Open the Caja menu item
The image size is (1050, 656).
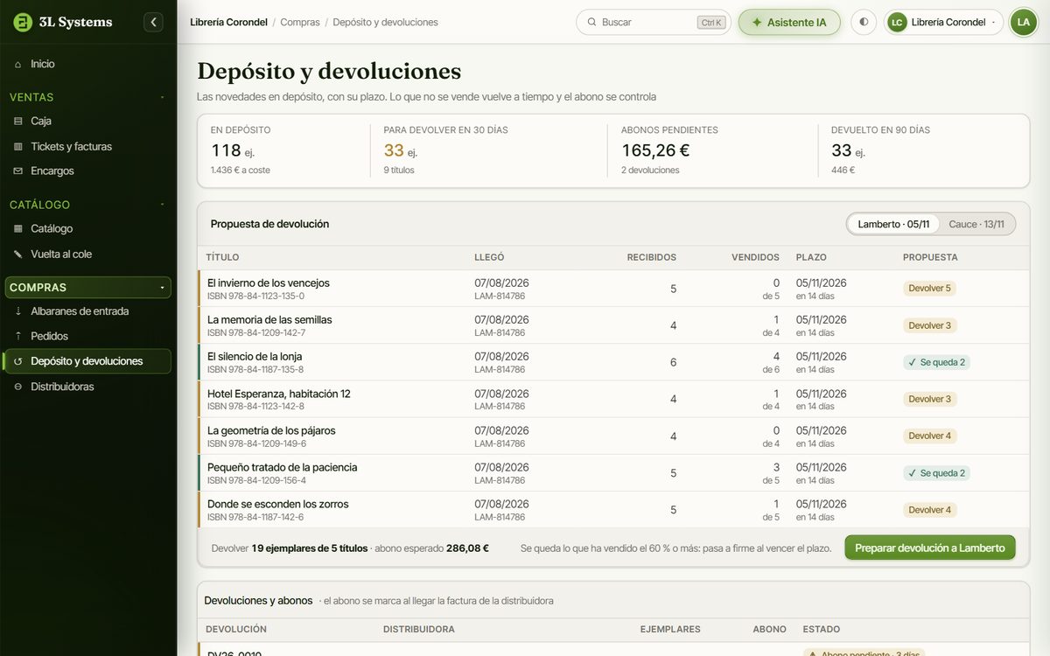(x=87, y=122)
